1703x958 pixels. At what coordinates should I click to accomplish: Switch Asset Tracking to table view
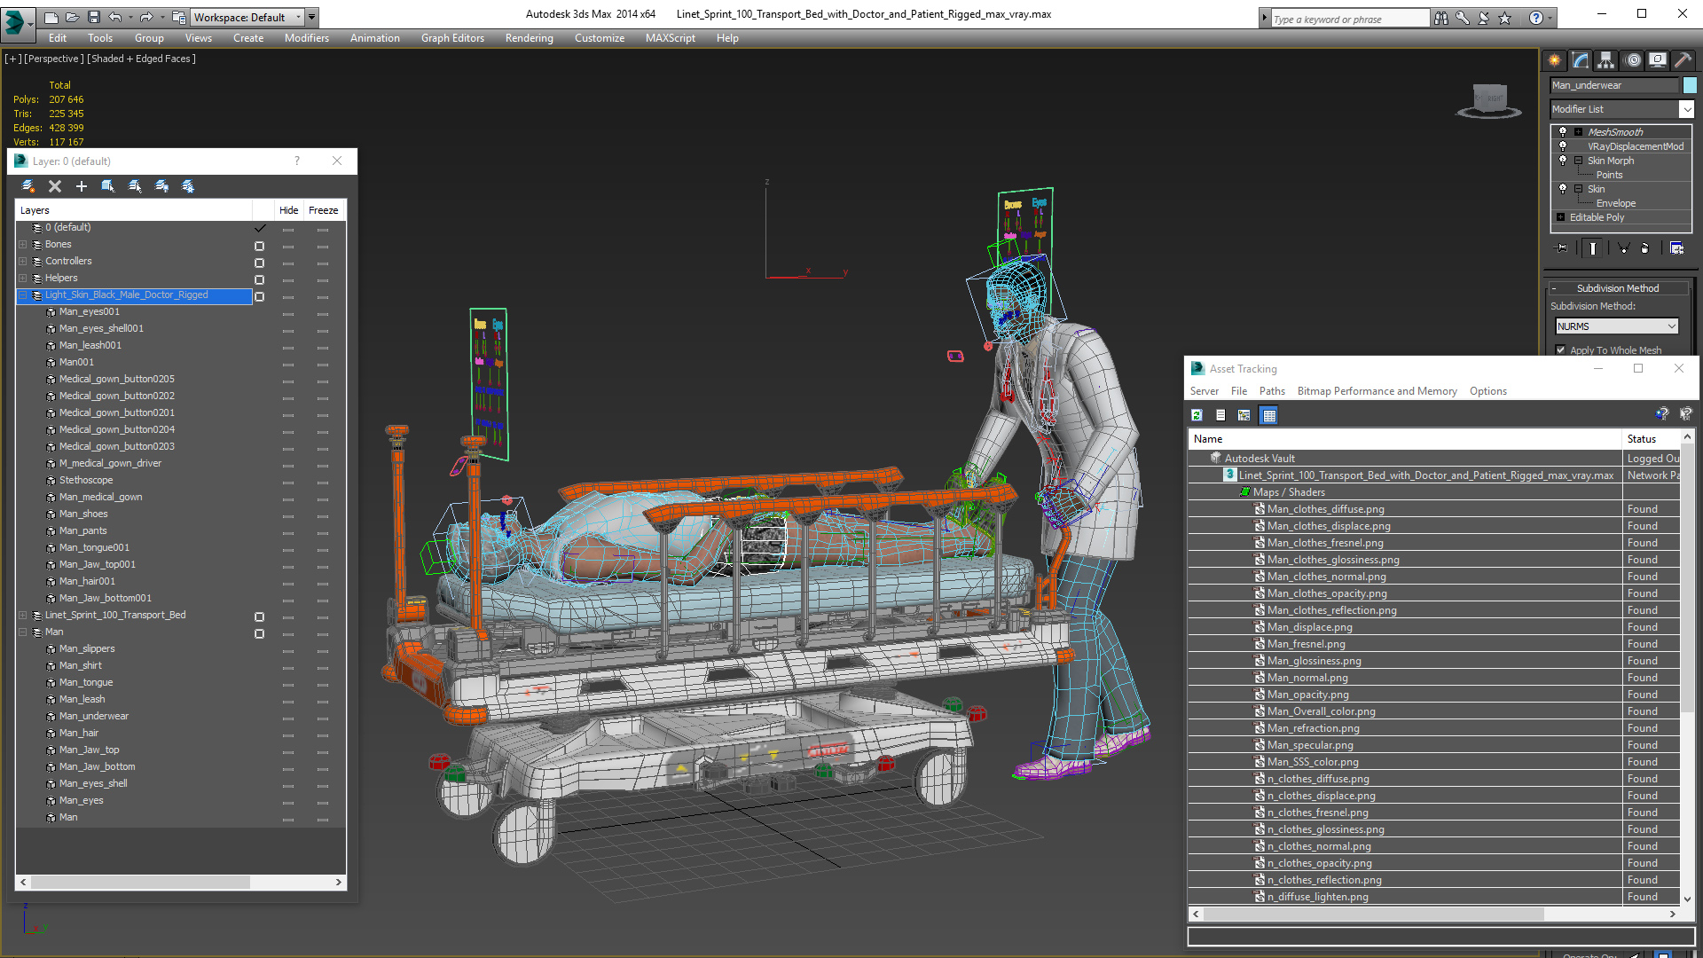tap(1269, 415)
